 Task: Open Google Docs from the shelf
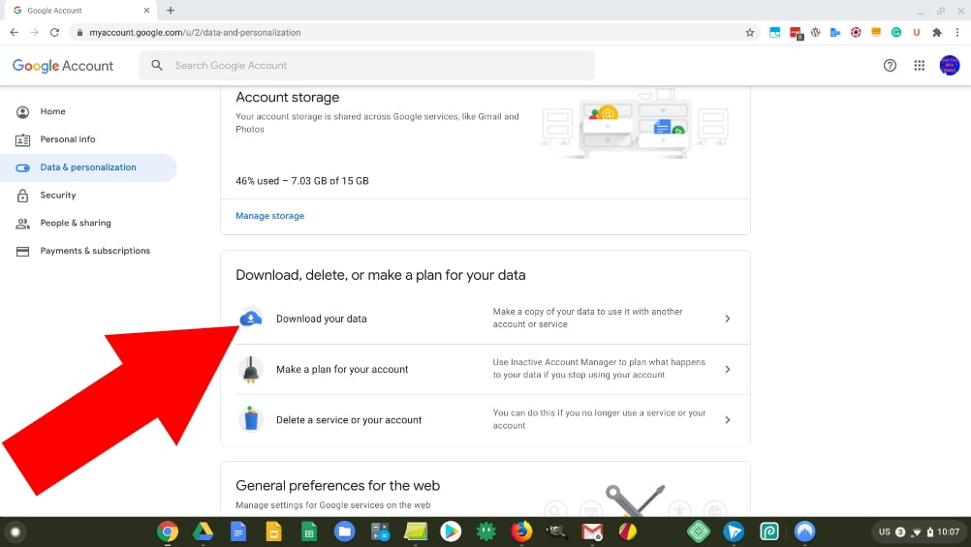(x=238, y=531)
